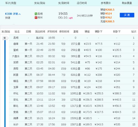Select the 车次/类型 column header
138x127 pixels.
pyautogui.click(x=11, y=3)
